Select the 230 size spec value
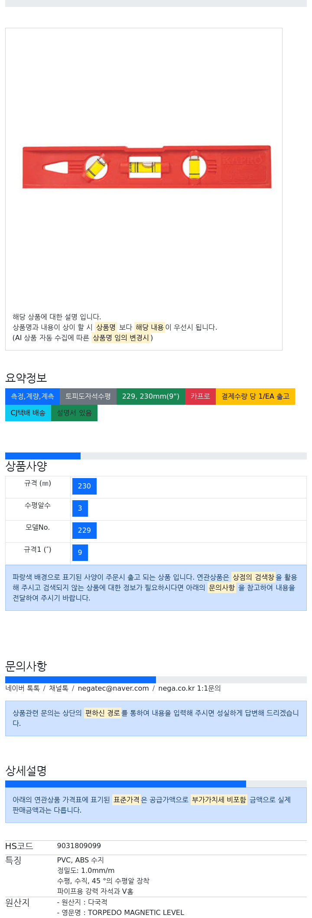Image resolution: width=312 pixels, height=918 pixels. (x=84, y=486)
